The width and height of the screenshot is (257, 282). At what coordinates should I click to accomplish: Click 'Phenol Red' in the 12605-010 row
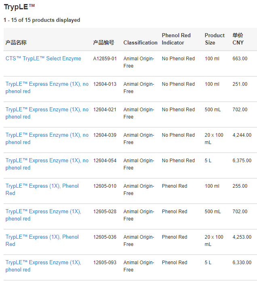point(175,186)
